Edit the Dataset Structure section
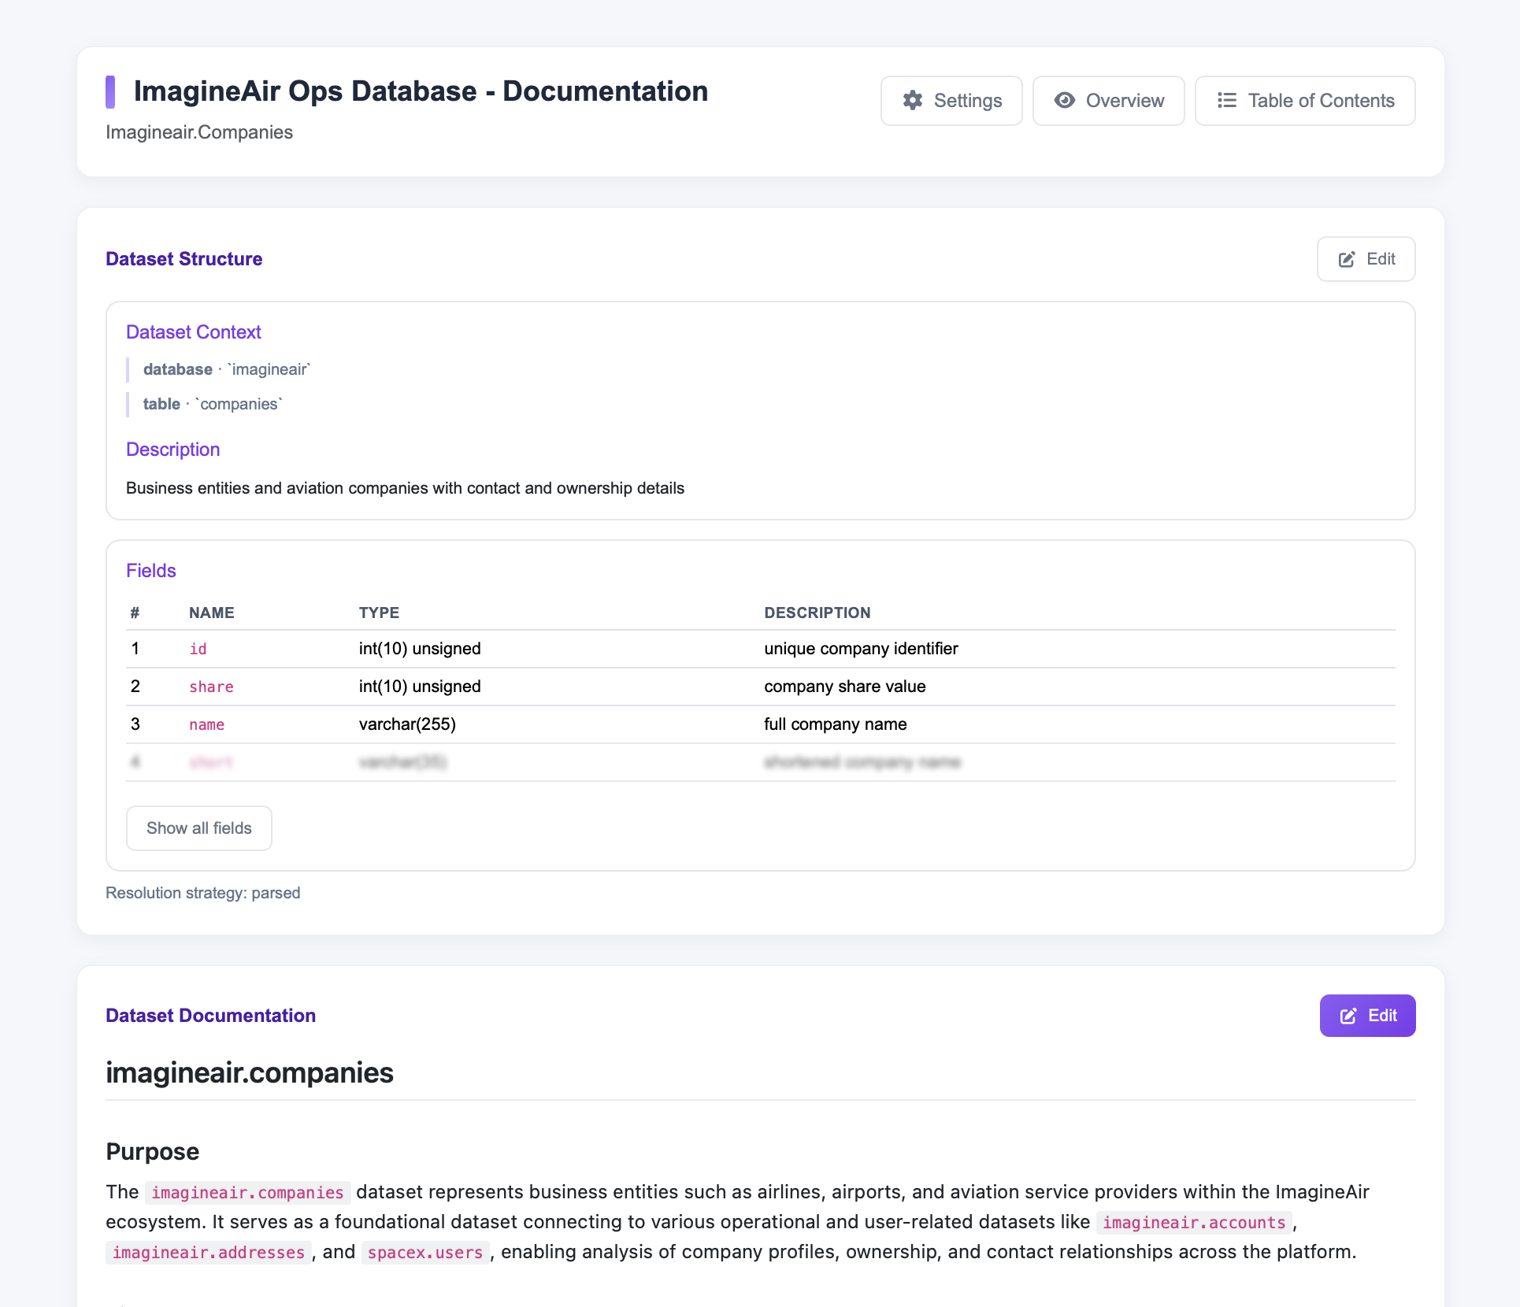Screen dimensions: 1520x1307 click(x=1366, y=259)
